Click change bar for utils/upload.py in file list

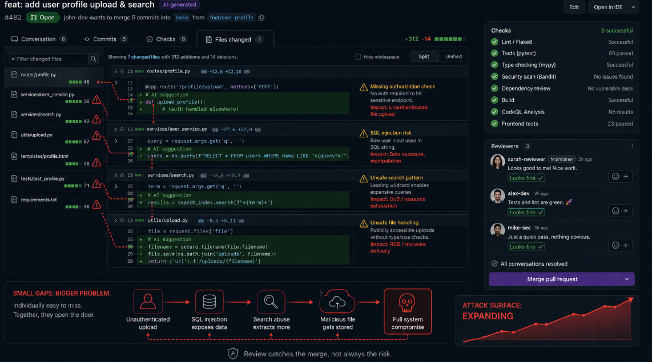pos(73,141)
